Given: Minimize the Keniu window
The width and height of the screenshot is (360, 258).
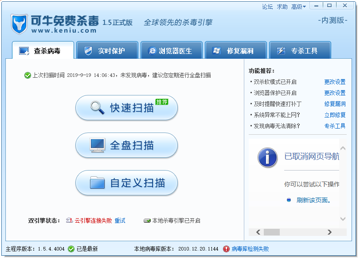Looking at the screenshot, I should [317, 5].
